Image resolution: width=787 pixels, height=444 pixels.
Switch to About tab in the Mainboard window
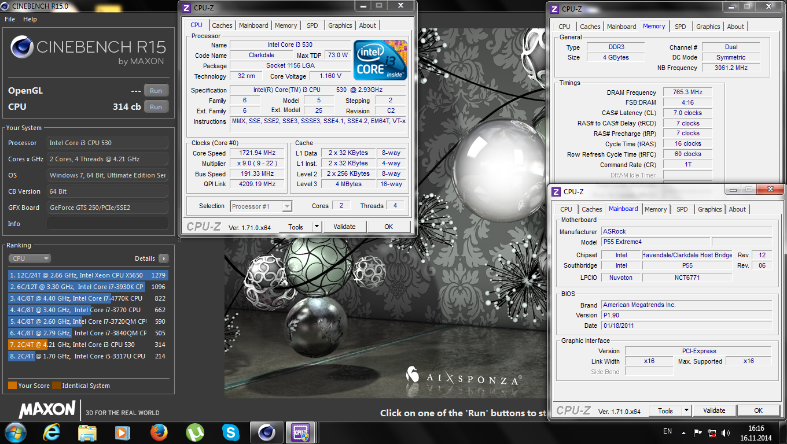click(x=737, y=209)
